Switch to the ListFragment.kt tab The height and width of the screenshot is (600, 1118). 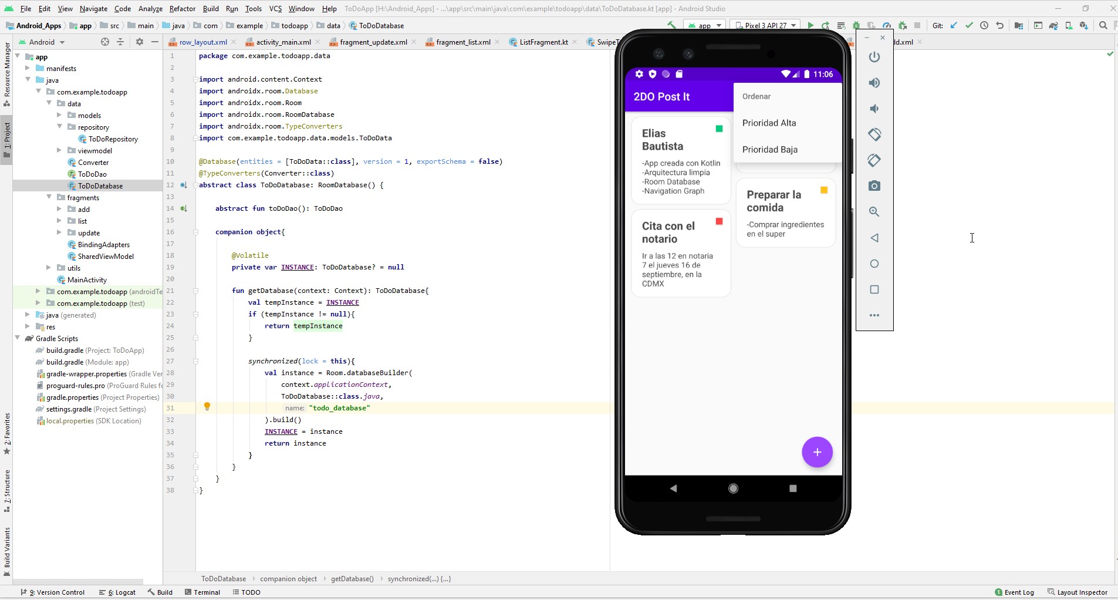pos(543,42)
